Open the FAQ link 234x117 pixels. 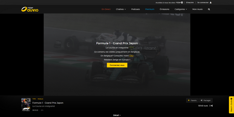[x=131, y=56]
